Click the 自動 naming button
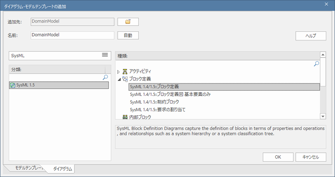This screenshot has width=335, height=177. coord(128,35)
